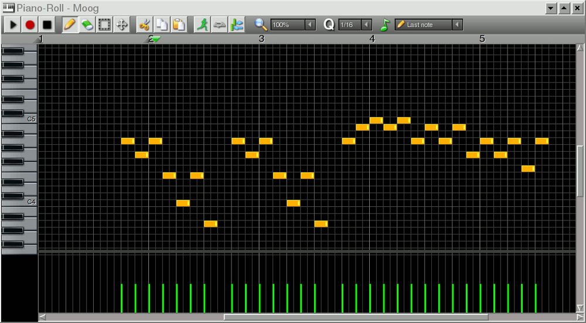Click the horizontal scrollbar right arrow
The width and height of the screenshot is (586, 323).
(580, 317)
